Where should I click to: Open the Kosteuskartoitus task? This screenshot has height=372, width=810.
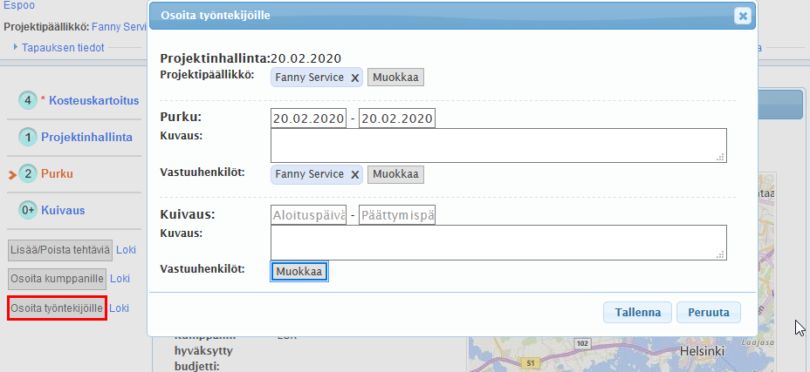coord(93,100)
